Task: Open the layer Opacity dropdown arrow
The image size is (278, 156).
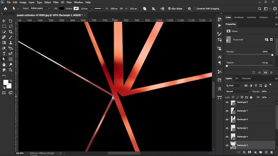Action: pyautogui.click(x=269, y=91)
